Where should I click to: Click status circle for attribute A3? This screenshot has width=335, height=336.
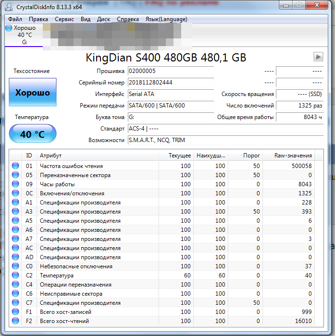point(15,211)
